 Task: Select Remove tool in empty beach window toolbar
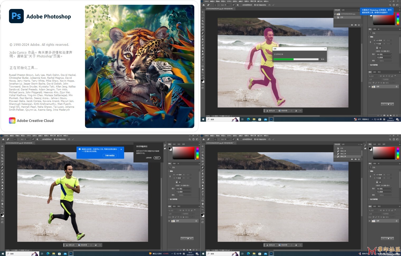click(x=202, y=168)
